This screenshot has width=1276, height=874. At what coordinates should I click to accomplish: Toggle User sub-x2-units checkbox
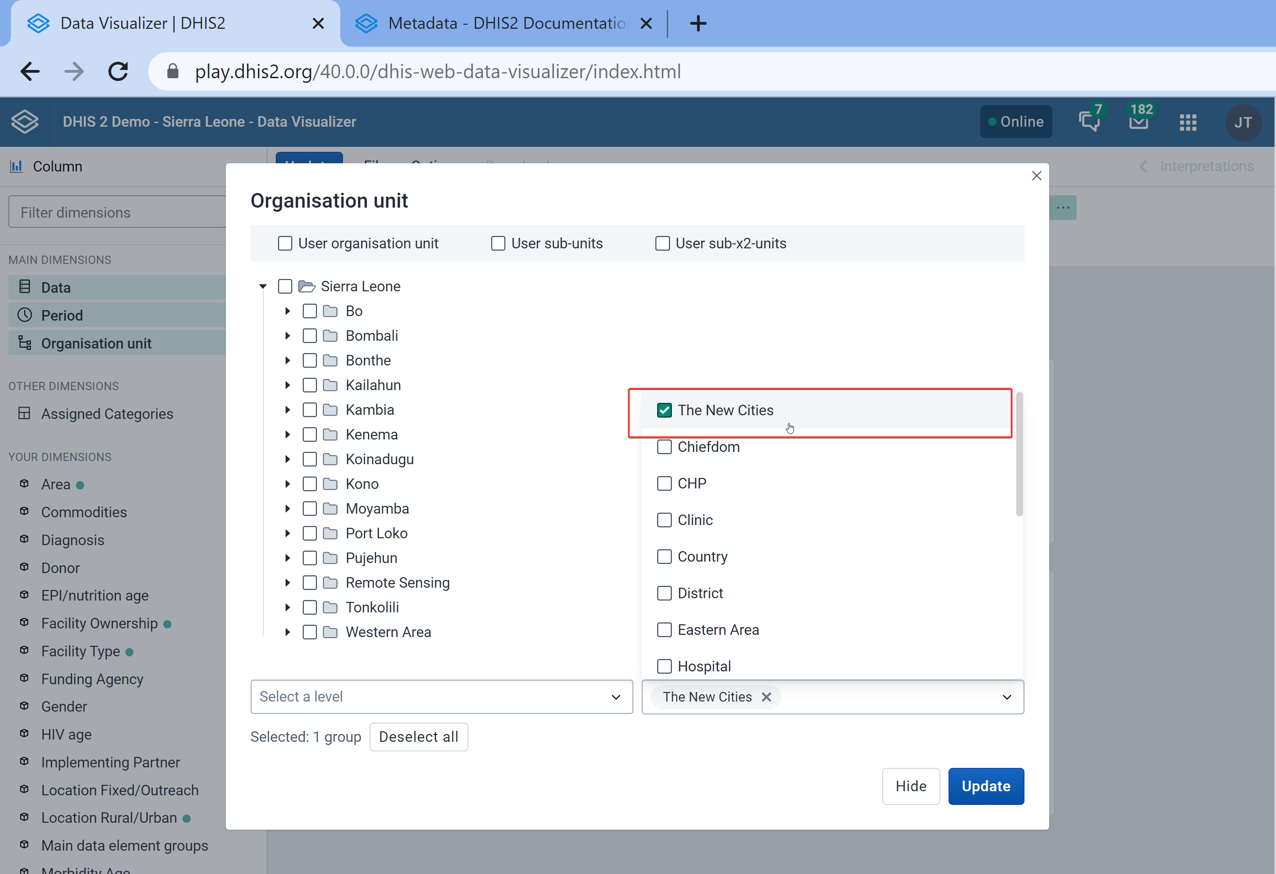662,243
